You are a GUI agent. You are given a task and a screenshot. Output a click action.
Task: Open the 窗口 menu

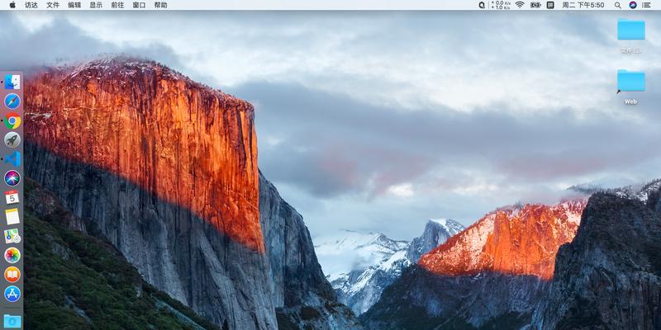(x=139, y=5)
